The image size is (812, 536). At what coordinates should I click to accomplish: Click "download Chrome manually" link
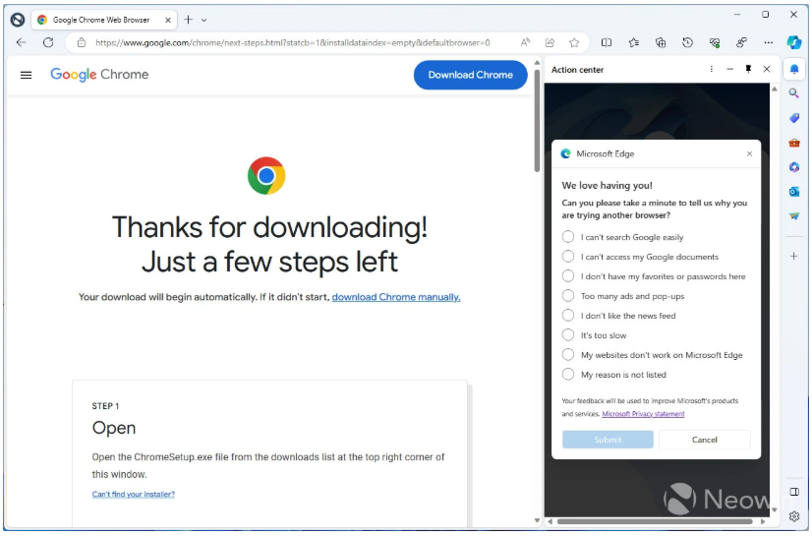tap(396, 297)
